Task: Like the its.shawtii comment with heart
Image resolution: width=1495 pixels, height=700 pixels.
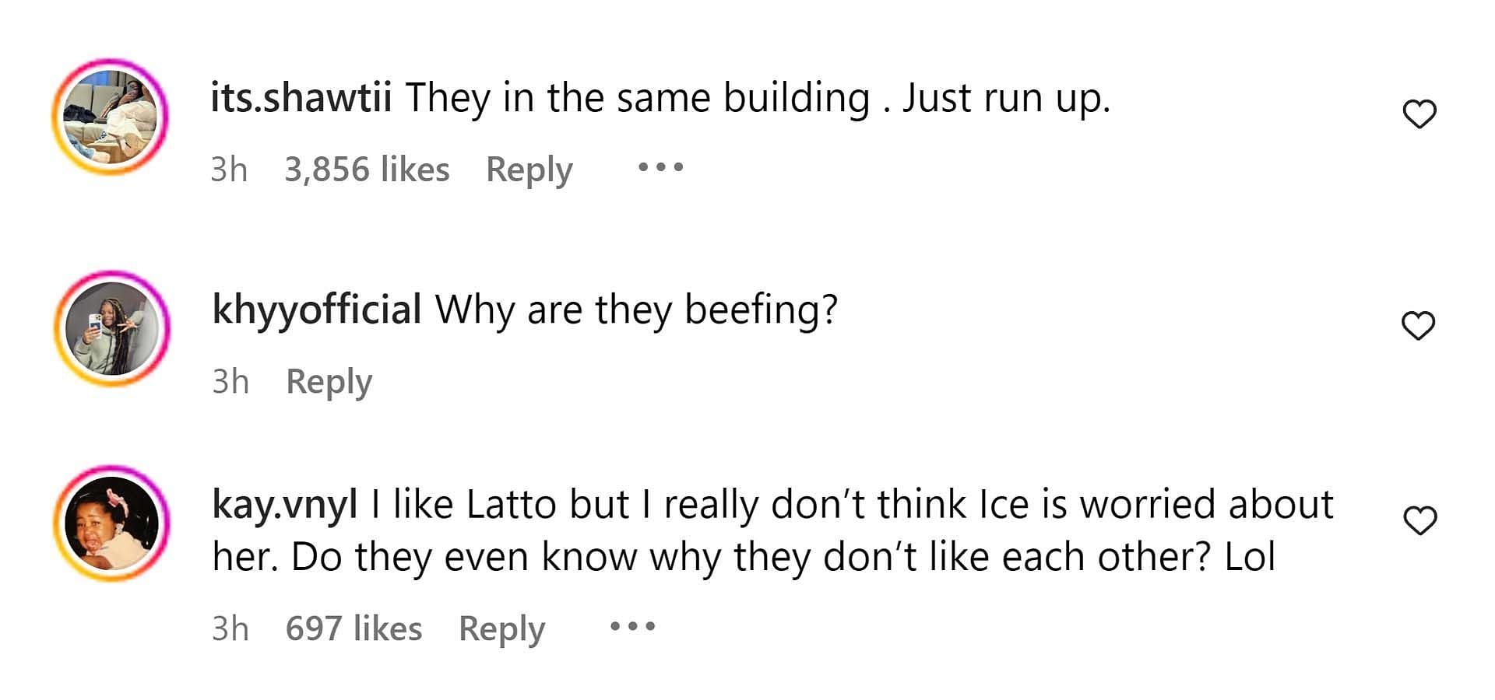Action: pos(1419,114)
